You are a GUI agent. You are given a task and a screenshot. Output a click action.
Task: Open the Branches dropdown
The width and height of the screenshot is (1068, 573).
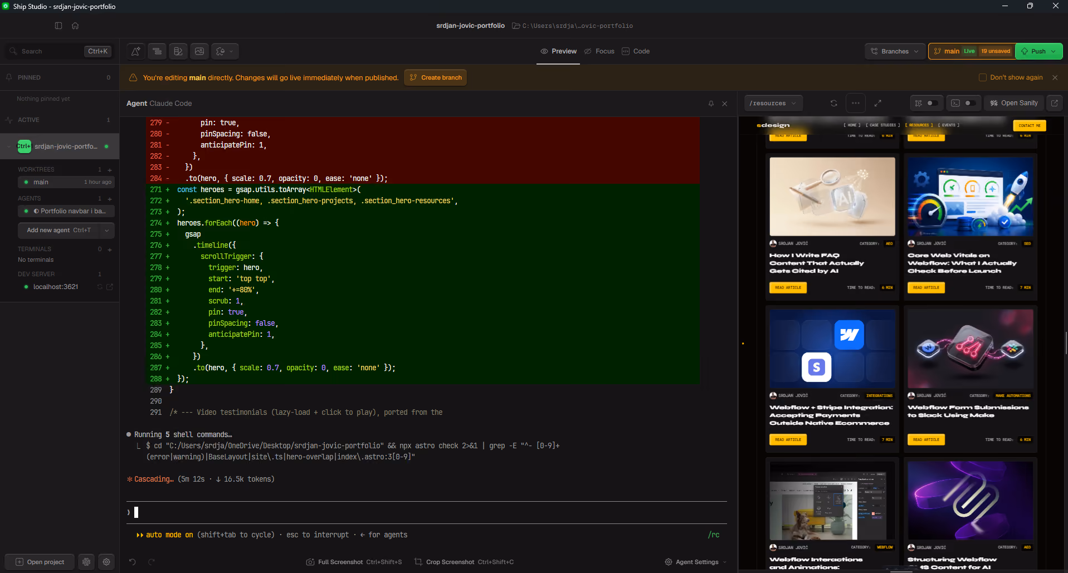[x=895, y=51]
